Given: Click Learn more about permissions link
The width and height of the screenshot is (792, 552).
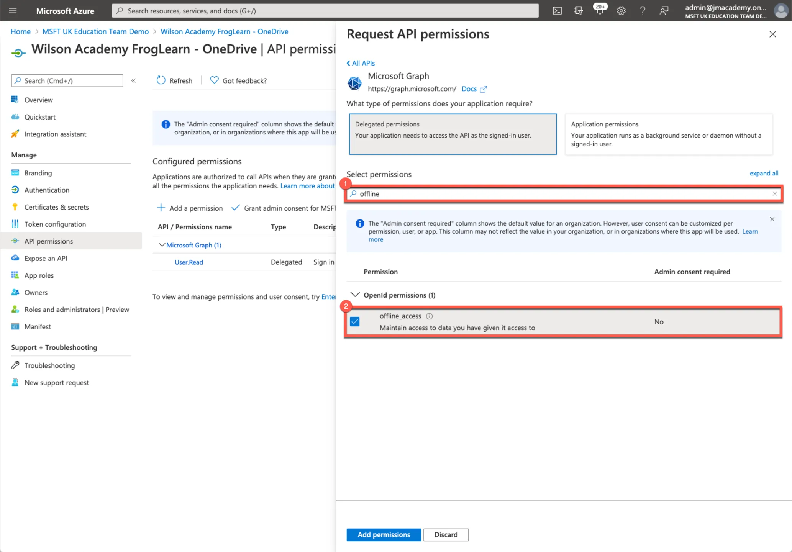Looking at the screenshot, I should pos(308,186).
